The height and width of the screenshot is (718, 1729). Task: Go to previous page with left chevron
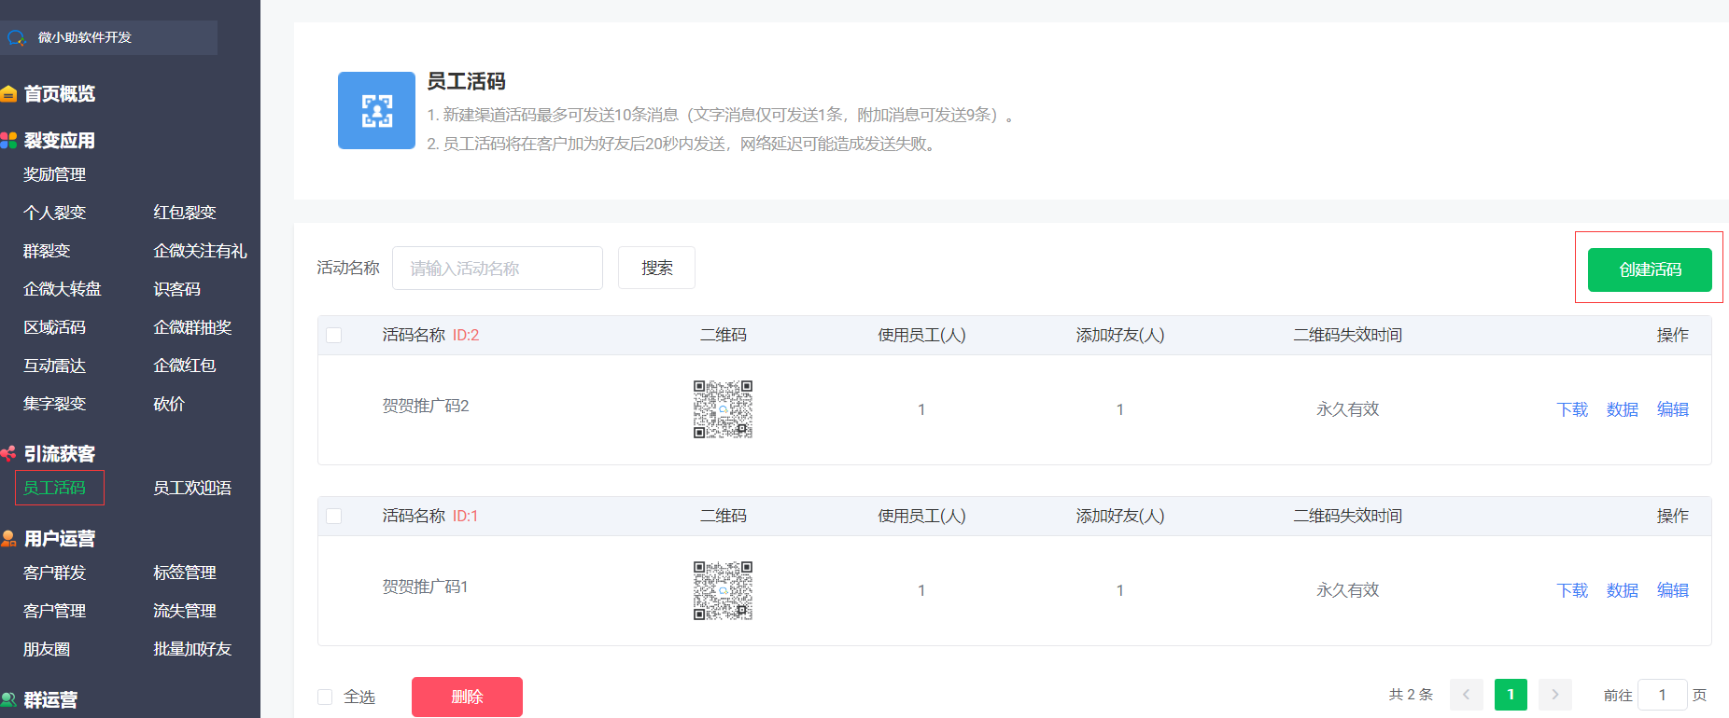[x=1466, y=695]
